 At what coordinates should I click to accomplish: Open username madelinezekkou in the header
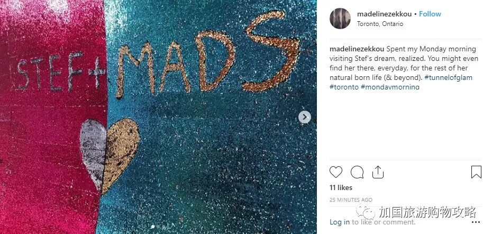point(385,14)
